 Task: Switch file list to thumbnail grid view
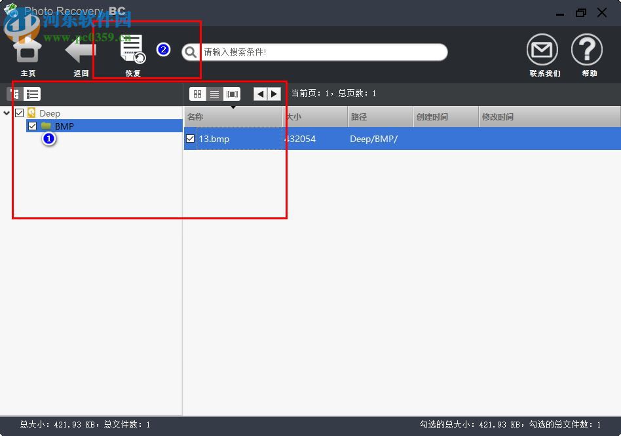197,94
